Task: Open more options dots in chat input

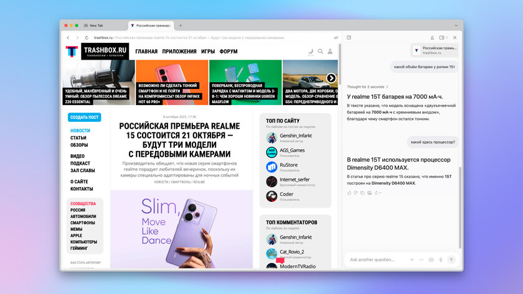Action: (x=422, y=259)
